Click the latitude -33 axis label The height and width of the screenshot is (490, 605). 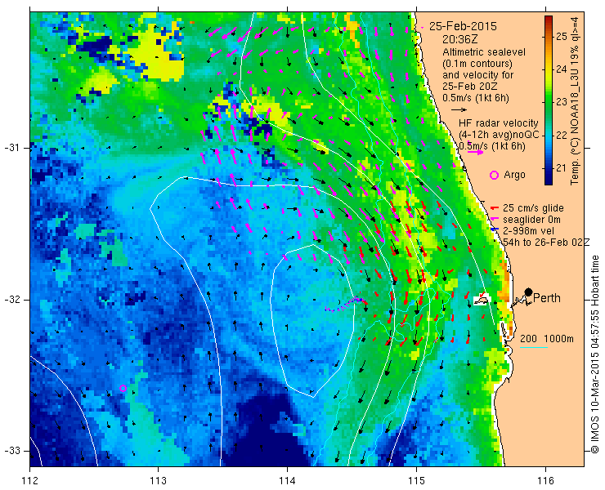[12, 451]
